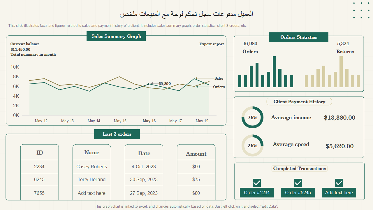Click the $75 amount cell

point(196,179)
